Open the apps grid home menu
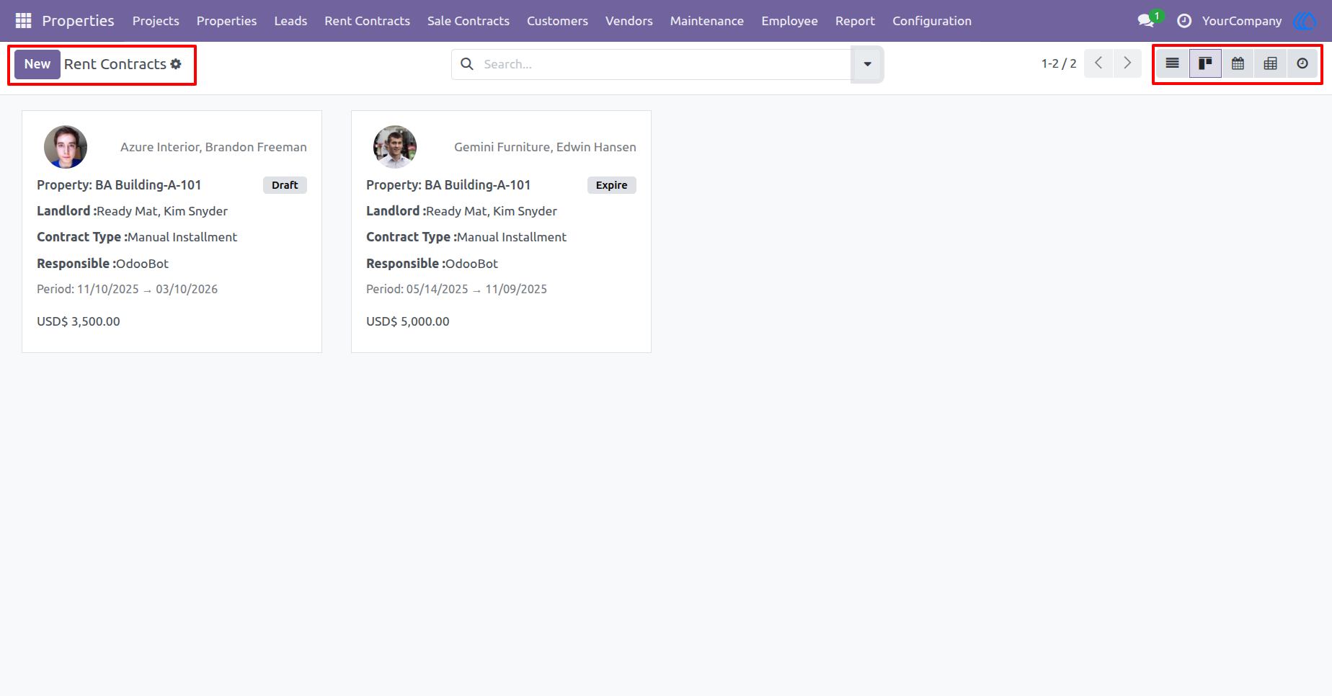Image resolution: width=1332 pixels, height=696 pixels. [x=23, y=21]
